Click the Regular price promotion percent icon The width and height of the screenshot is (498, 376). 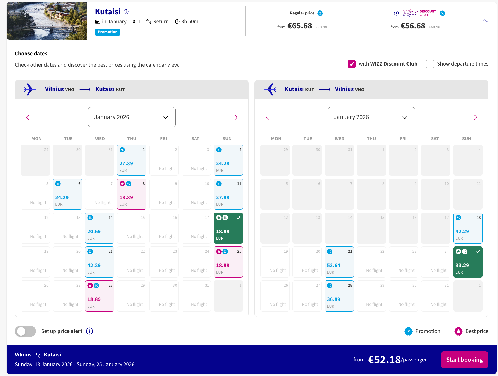(x=320, y=13)
